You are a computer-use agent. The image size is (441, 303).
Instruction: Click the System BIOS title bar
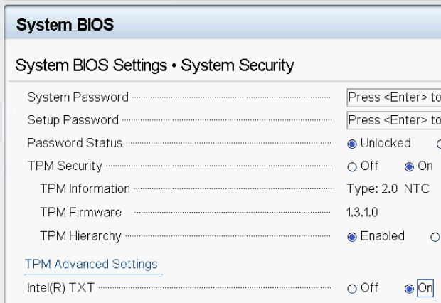(x=220, y=25)
